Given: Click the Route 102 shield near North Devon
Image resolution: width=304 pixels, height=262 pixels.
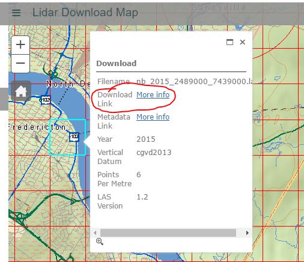Looking at the screenshot, I should (46, 100).
